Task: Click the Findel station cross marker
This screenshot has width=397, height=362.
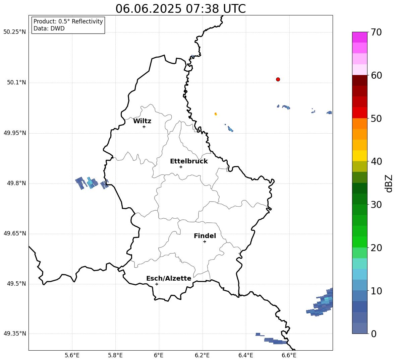Action: (205, 242)
